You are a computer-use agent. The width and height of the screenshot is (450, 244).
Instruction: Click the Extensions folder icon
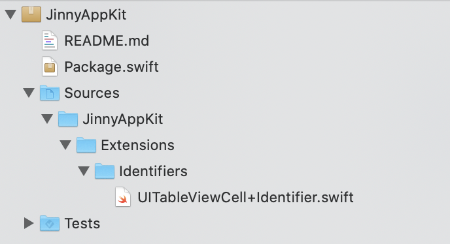[x=86, y=145]
